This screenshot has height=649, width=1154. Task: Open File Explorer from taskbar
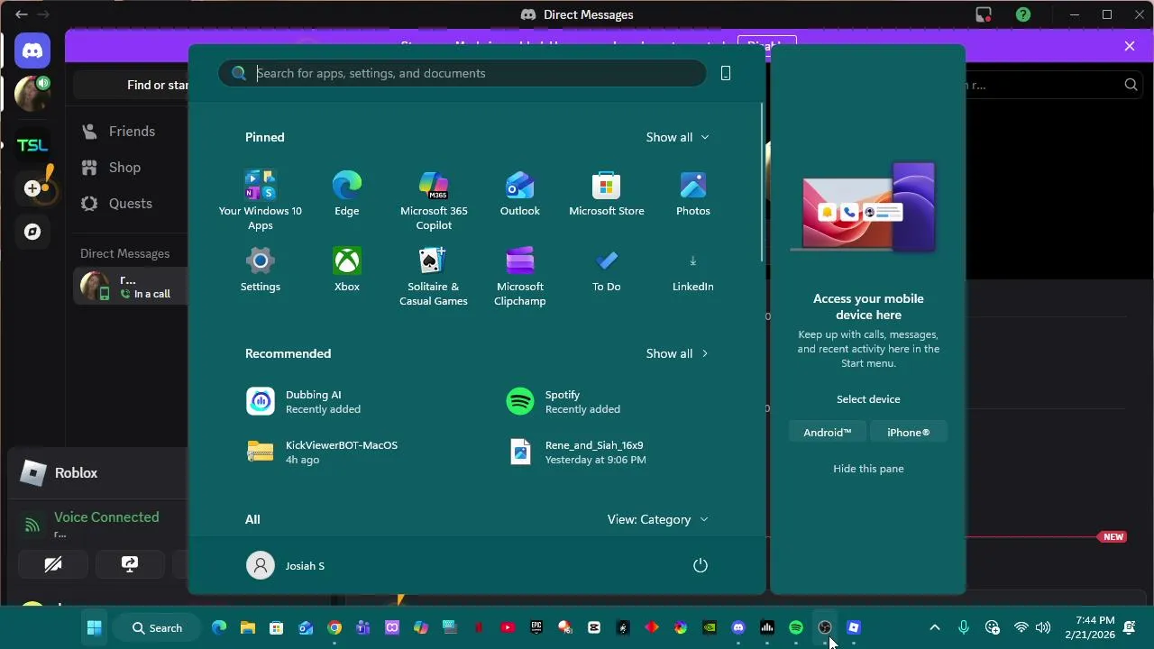click(248, 628)
